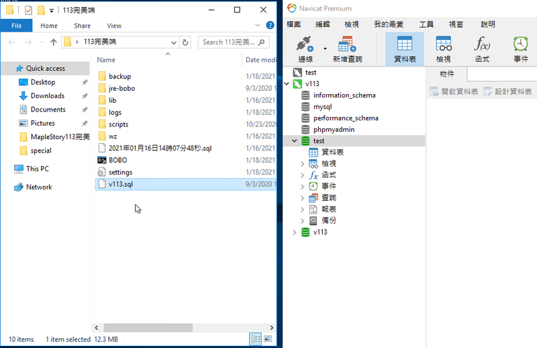Click the Search 113完美端 box
Image resolution: width=537 pixels, height=348 pixels.
click(x=234, y=42)
